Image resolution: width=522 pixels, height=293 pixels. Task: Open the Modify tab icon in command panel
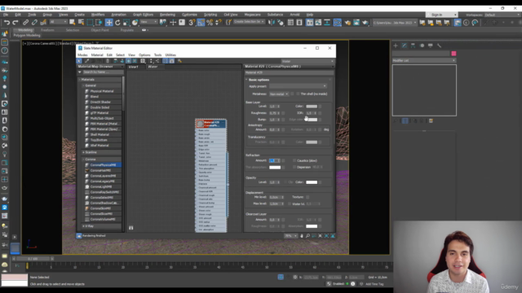click(405, 46)
